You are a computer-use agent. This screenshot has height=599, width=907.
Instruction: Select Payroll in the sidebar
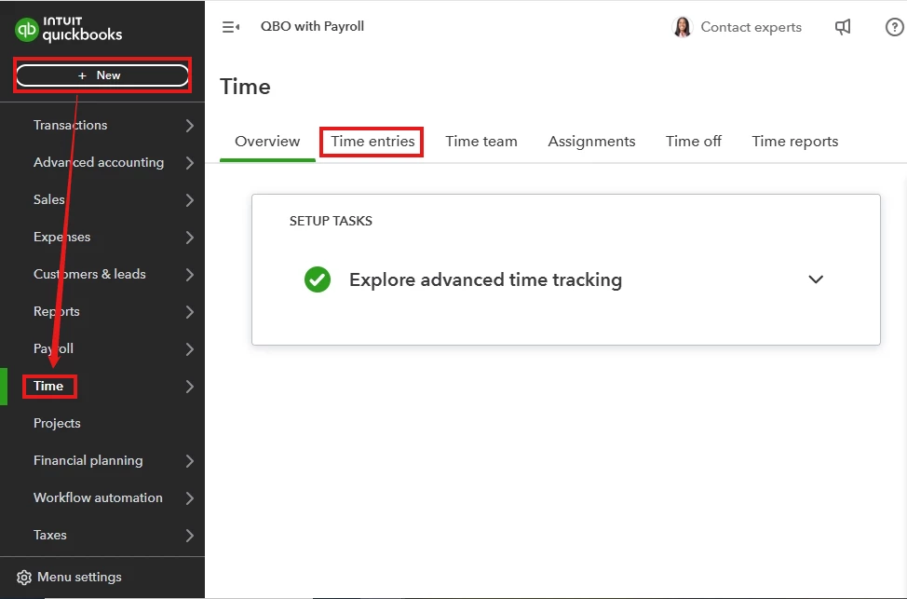(x=53, y=349)
